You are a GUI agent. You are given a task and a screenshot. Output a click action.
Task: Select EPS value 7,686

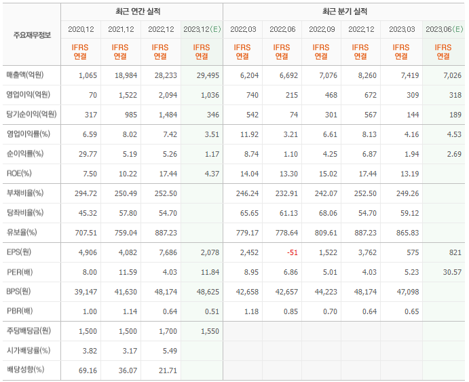(168, 252)
